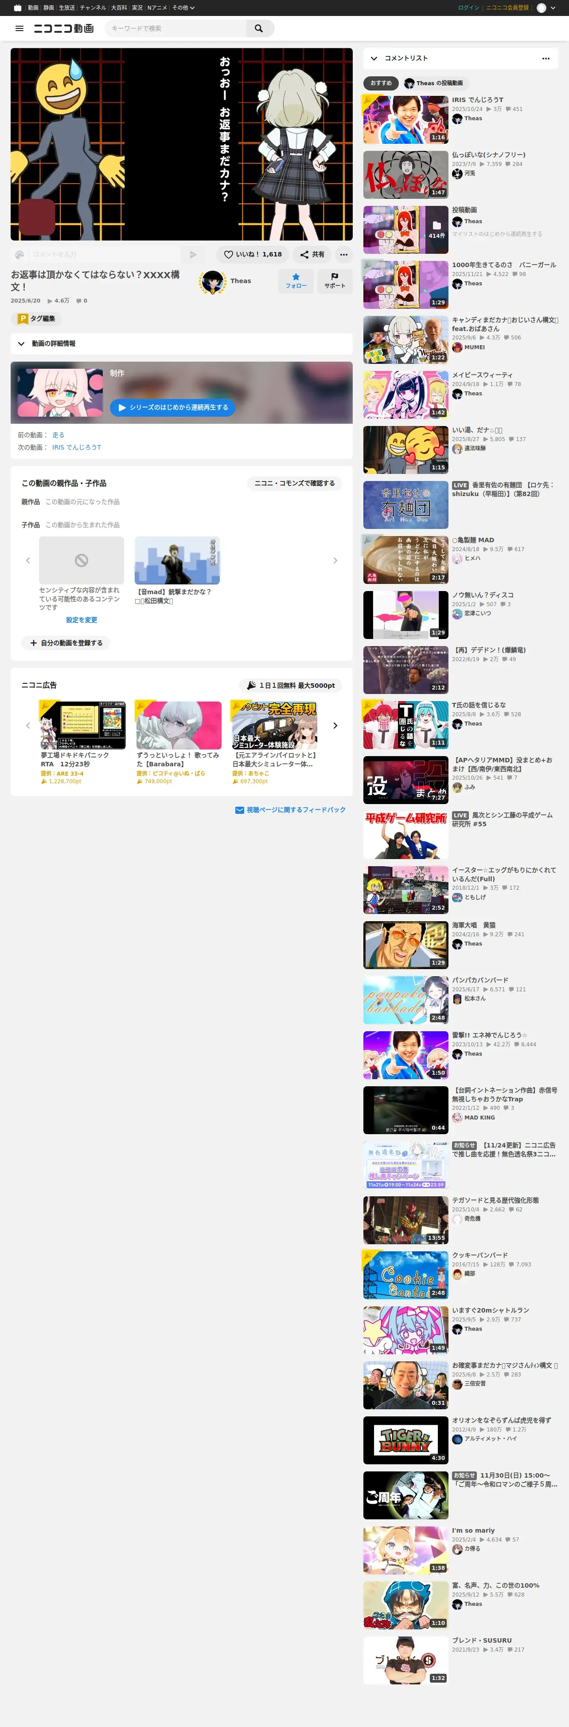Click the user avatar icon in top bar
Screen dimensions: 569x1727
coord(542,8)
